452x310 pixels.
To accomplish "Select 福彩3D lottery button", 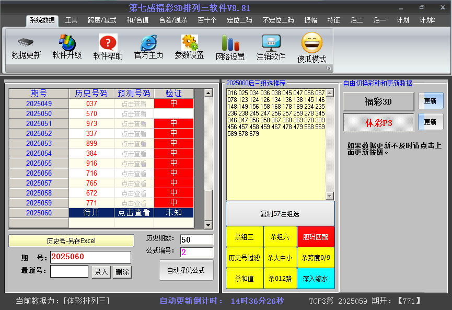I will [378, 101].
